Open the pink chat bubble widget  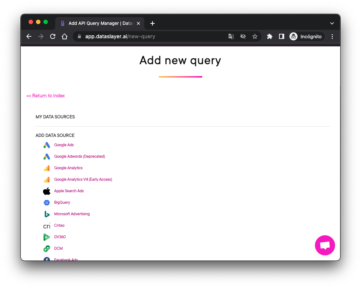click(325, 245)
